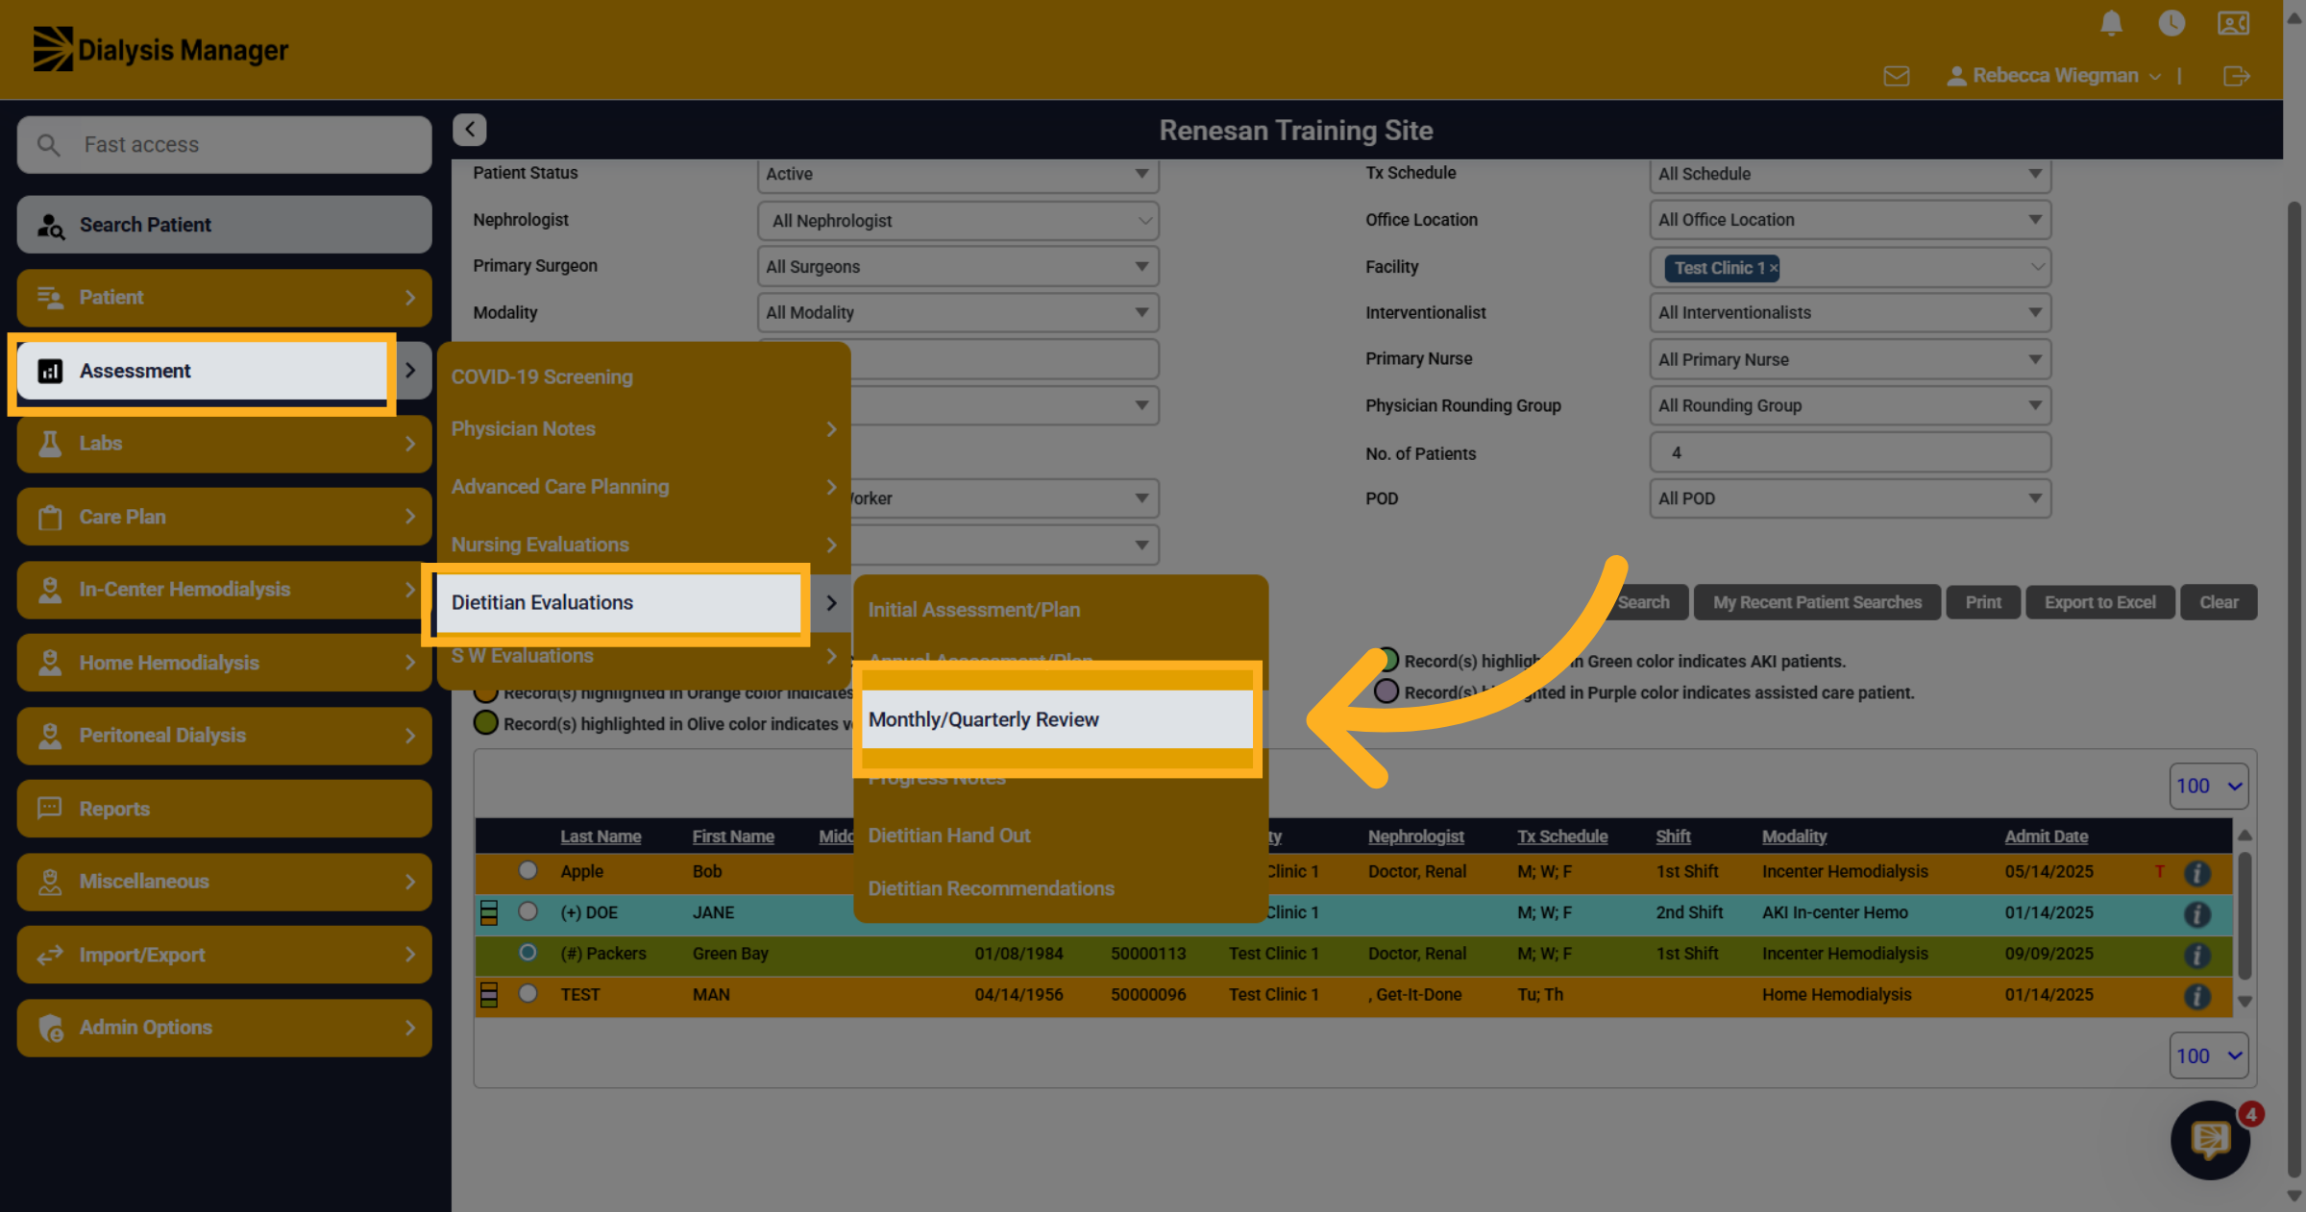
Task: Open the notifications bell icon
Action: [x=2110, y=23]
